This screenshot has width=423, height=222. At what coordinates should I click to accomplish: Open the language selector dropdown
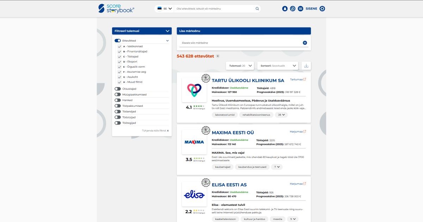click(x=164, y=8)
